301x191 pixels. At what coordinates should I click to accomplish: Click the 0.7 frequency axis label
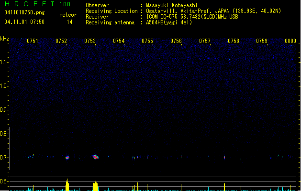[4, 157]
